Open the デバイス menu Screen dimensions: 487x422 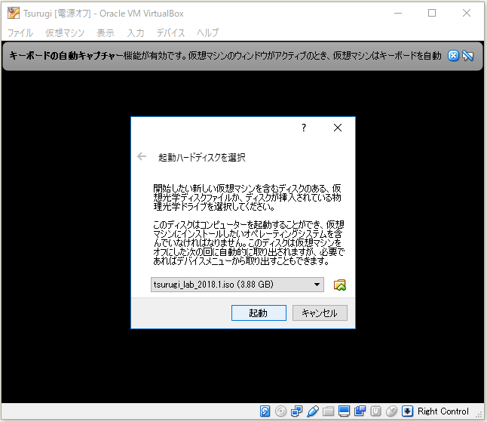(x=170, y=32)
